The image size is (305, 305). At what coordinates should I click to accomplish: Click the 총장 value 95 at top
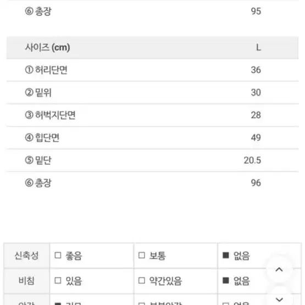256,11
